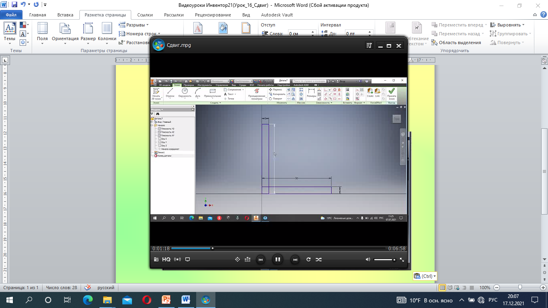
Task: Pause the video in the player
Action: [x=277, y=259]
